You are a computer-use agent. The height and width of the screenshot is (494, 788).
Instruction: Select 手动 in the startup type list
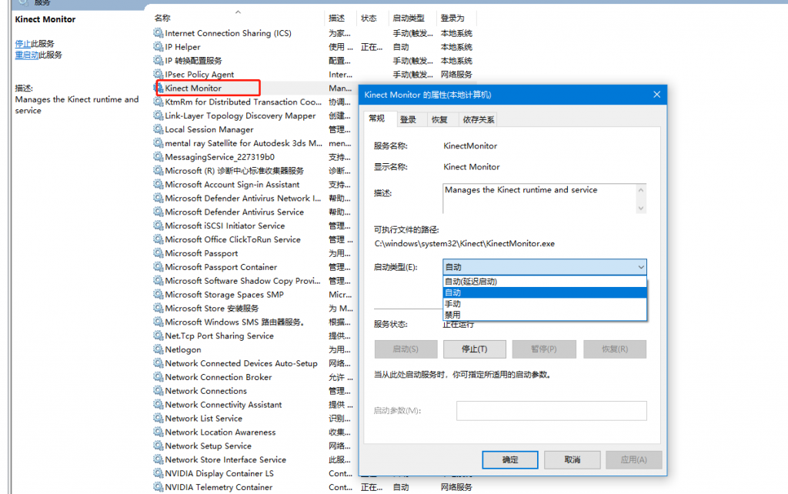545,304
